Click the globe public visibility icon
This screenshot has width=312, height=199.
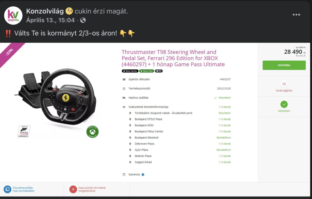83,20
